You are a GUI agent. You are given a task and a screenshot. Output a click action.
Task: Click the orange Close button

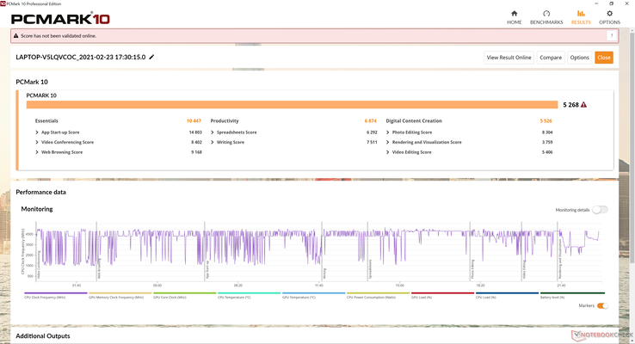tap(603, 58)
